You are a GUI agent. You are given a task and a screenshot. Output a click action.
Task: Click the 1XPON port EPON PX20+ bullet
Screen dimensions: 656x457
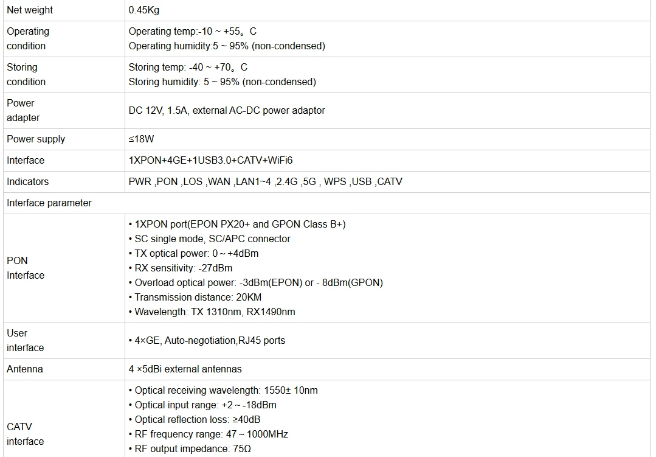click(237, 225)
